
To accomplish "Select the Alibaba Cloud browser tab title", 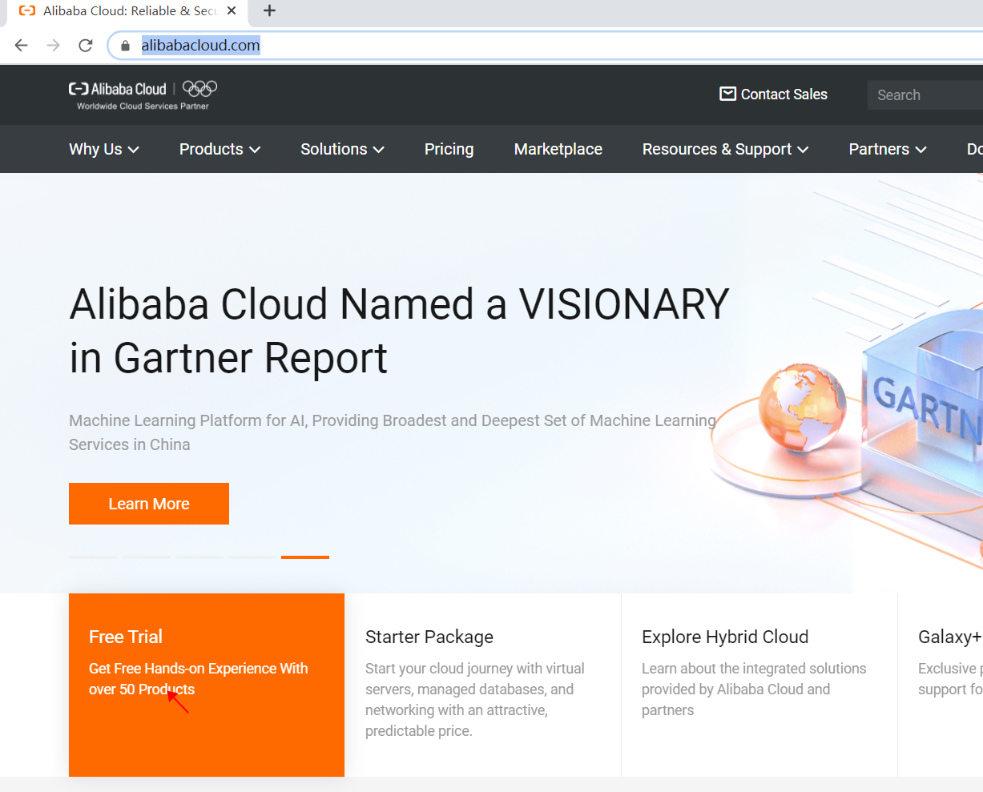I will pyautogui.click(x=130, y=10).
